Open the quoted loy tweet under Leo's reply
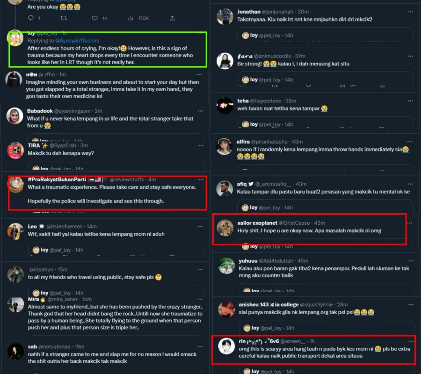Viewport: 421px width, 374px height. click(116, 249)
